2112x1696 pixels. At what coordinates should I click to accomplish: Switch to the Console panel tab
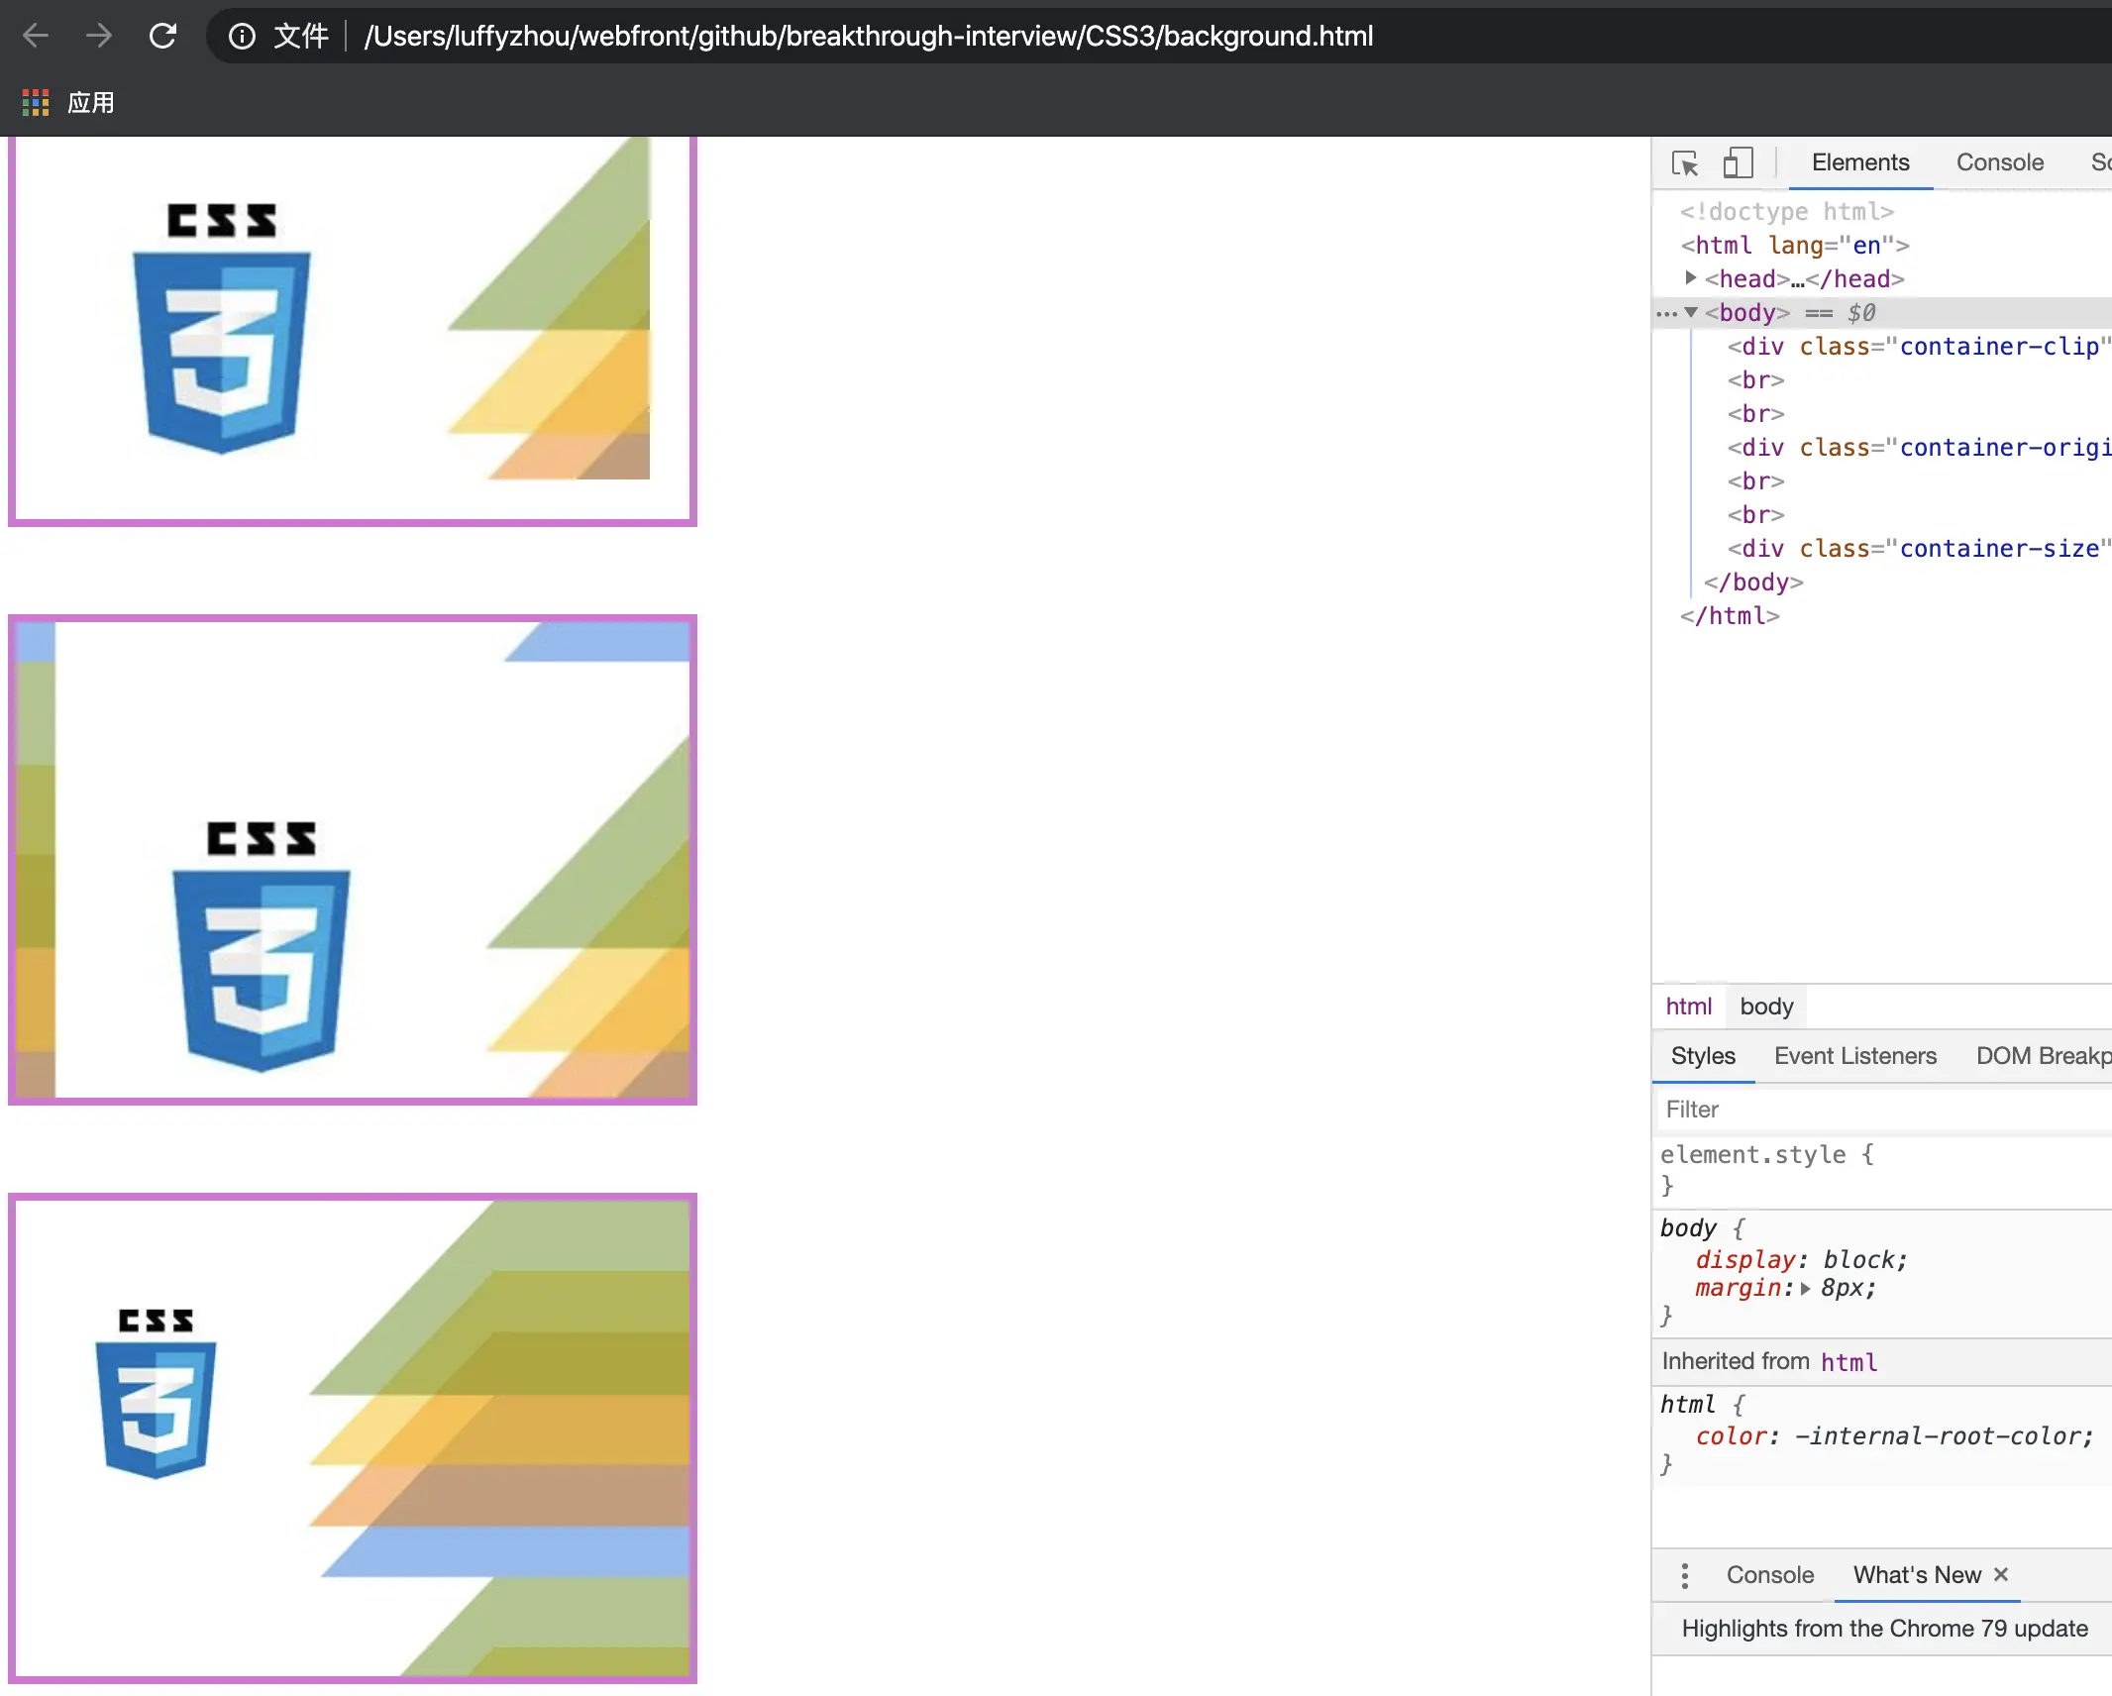click(x=1999, y=162)
